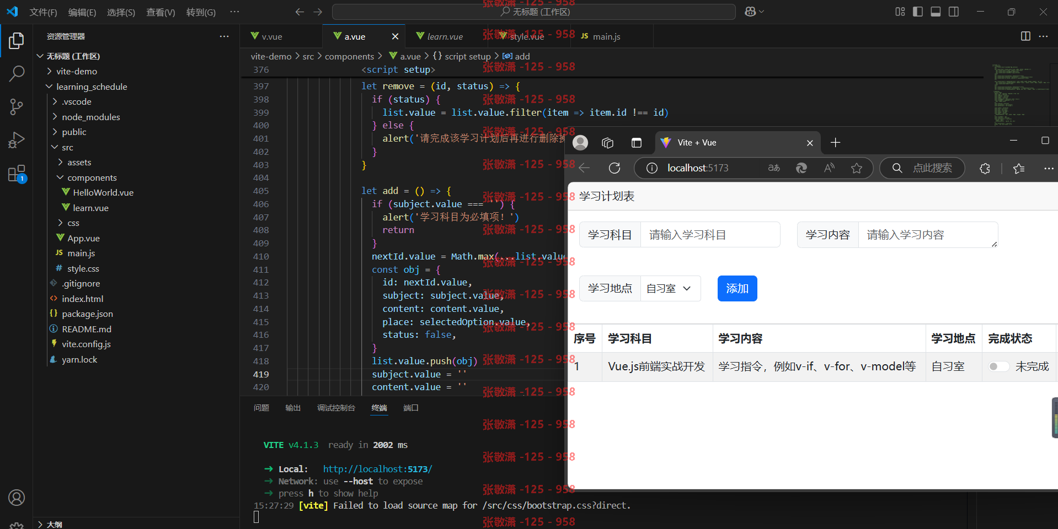1058x529 pixels.
Task: Open browser tab actions menu icon
Action: click(636, 143)
